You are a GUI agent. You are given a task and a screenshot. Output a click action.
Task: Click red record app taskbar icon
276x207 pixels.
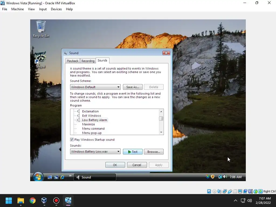click(x=56, y=201)
